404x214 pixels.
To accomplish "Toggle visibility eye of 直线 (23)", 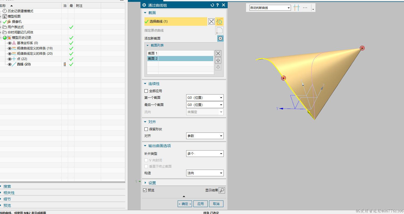I will 10,64.
